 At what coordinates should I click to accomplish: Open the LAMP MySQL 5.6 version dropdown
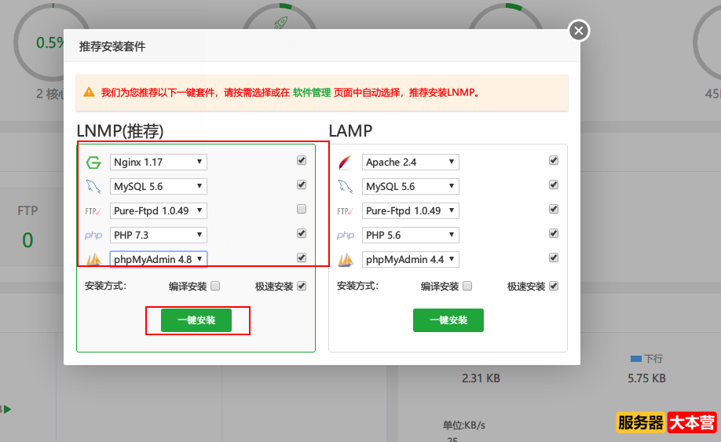410,187
